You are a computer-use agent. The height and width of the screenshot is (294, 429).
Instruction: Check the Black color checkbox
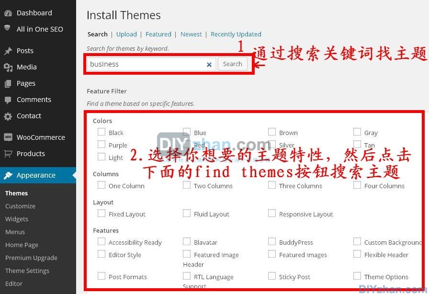(x=102, y=132)
